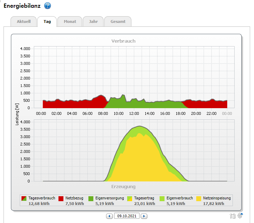Toggle the yellow Netzeinspeisung legend swatch

click(199, 198)
